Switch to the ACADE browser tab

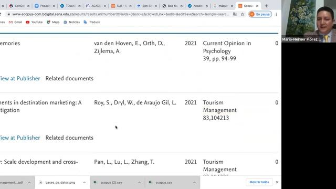pyautogui.click(x=93, y=6)
